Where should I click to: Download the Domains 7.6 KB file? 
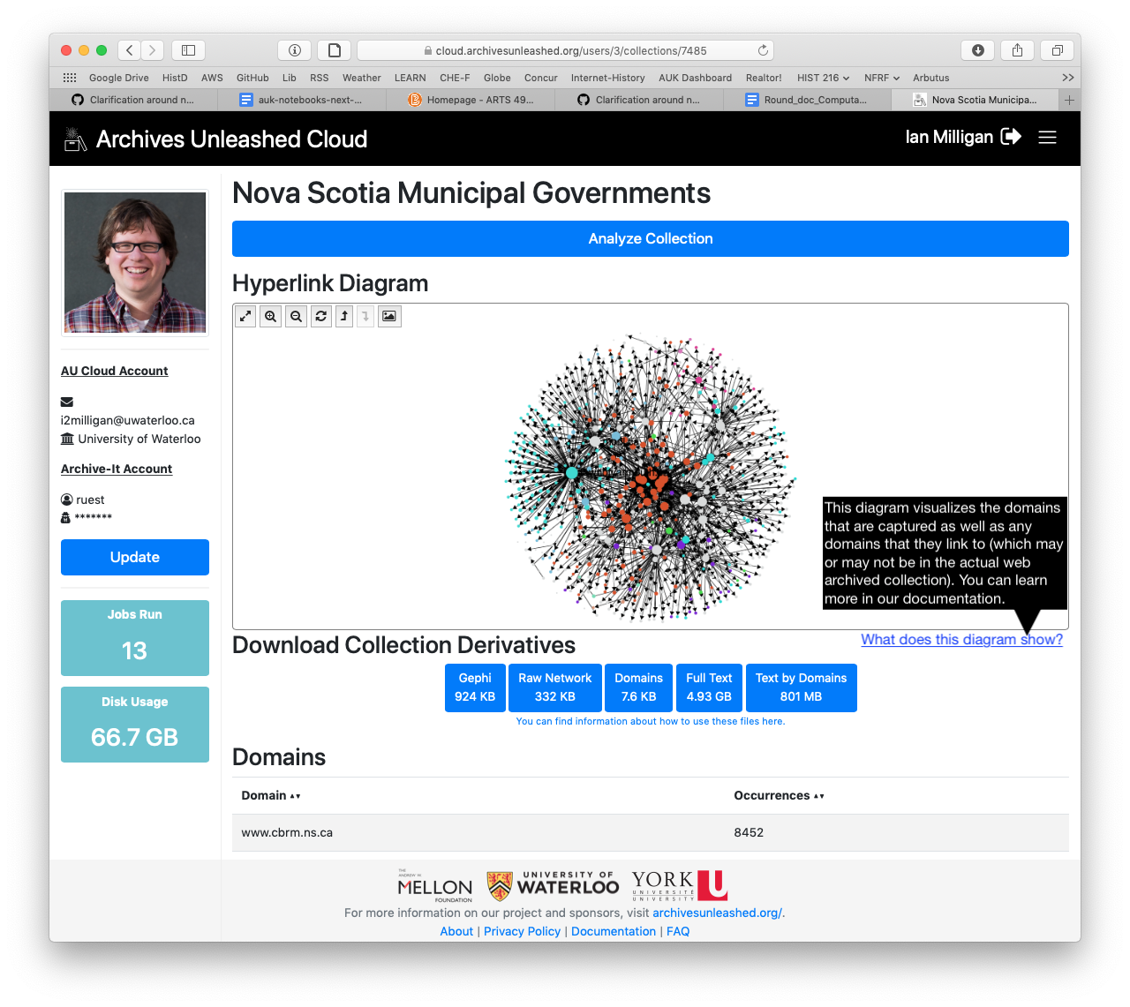tap(639, 688)
